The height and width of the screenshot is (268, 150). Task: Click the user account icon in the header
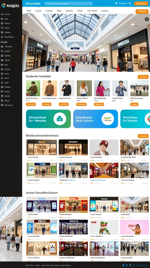click(116, 3)
